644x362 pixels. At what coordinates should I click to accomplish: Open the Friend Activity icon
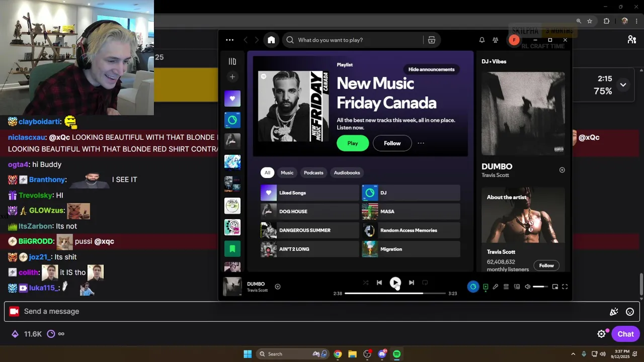pos(496,40)
